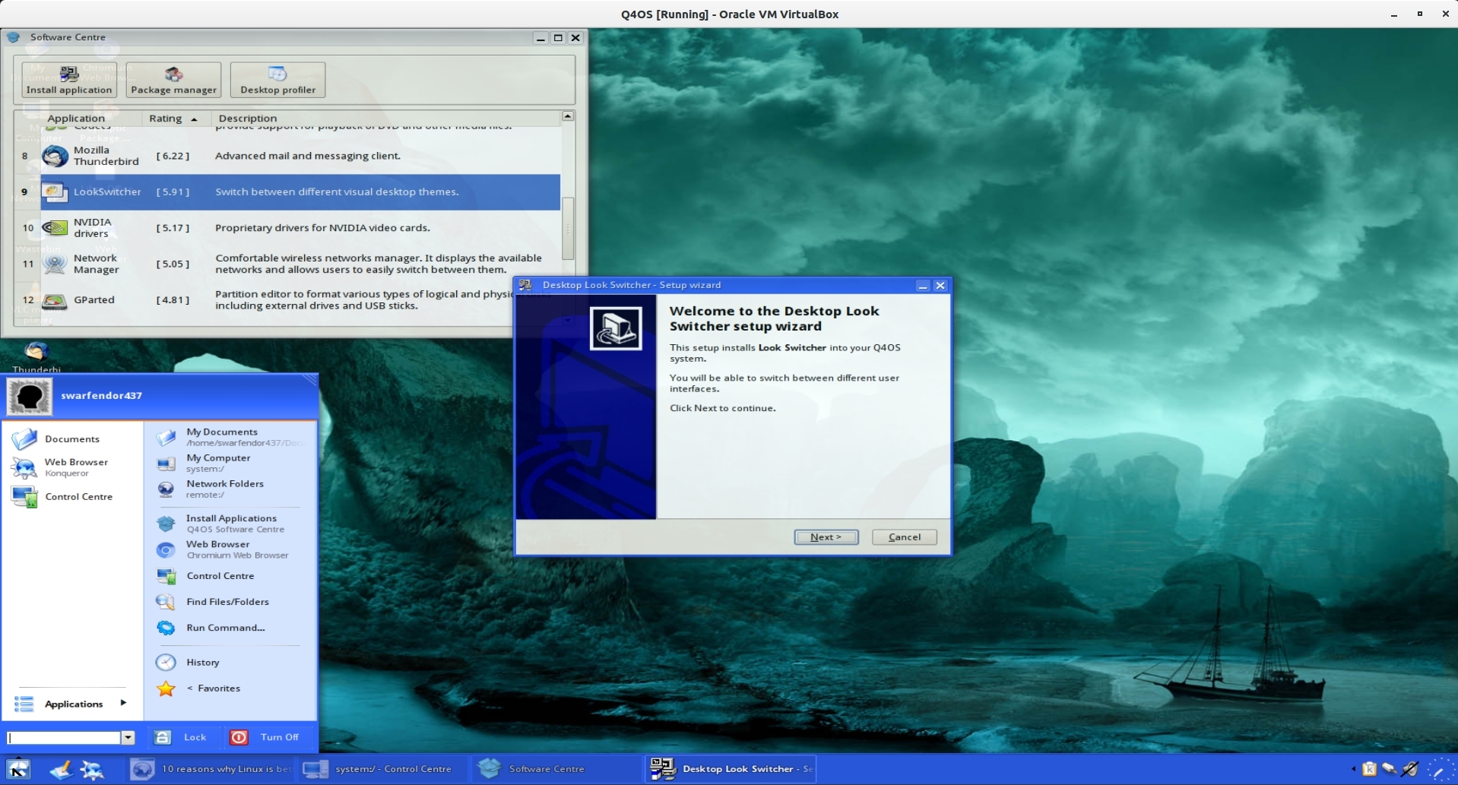Launch the Desktop profiler
Viewport: 1458px width, 785px height.
coord(277,80)
